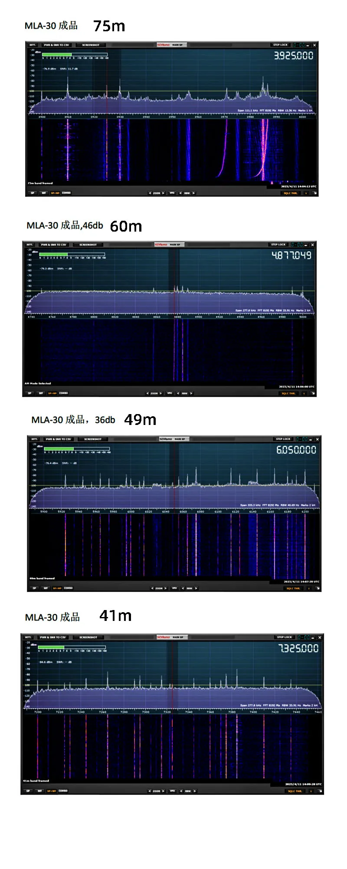Select COMBO display mode in 49m window

click(69, 588)
